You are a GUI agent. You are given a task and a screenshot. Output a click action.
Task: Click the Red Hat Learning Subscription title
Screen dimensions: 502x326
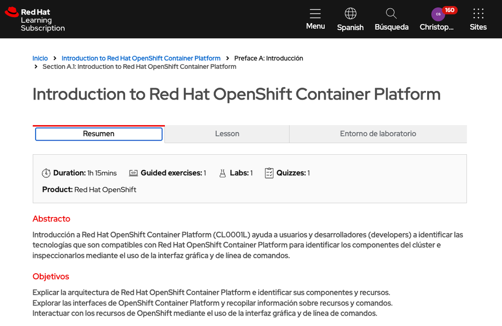[x=43, y=20]
